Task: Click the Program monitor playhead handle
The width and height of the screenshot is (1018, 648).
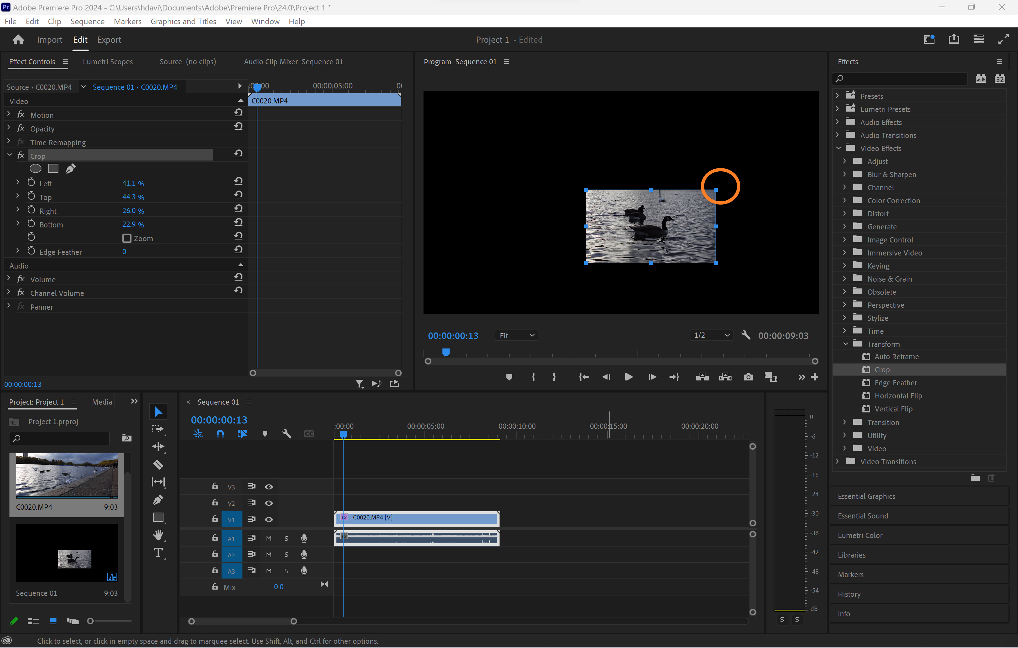Action: [446, 352]
